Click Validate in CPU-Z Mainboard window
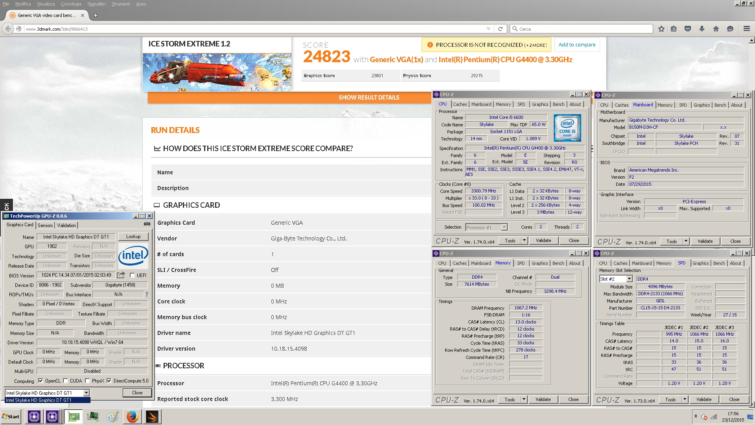 [x=705, y=241]
